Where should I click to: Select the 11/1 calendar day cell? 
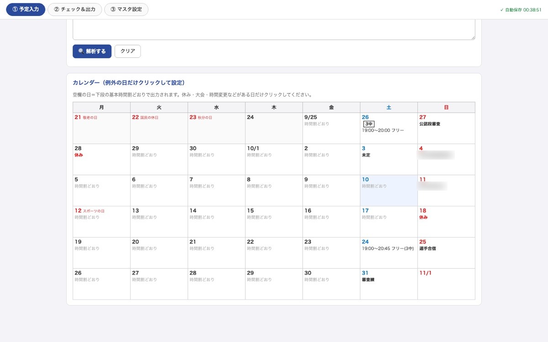pos(446,284)
